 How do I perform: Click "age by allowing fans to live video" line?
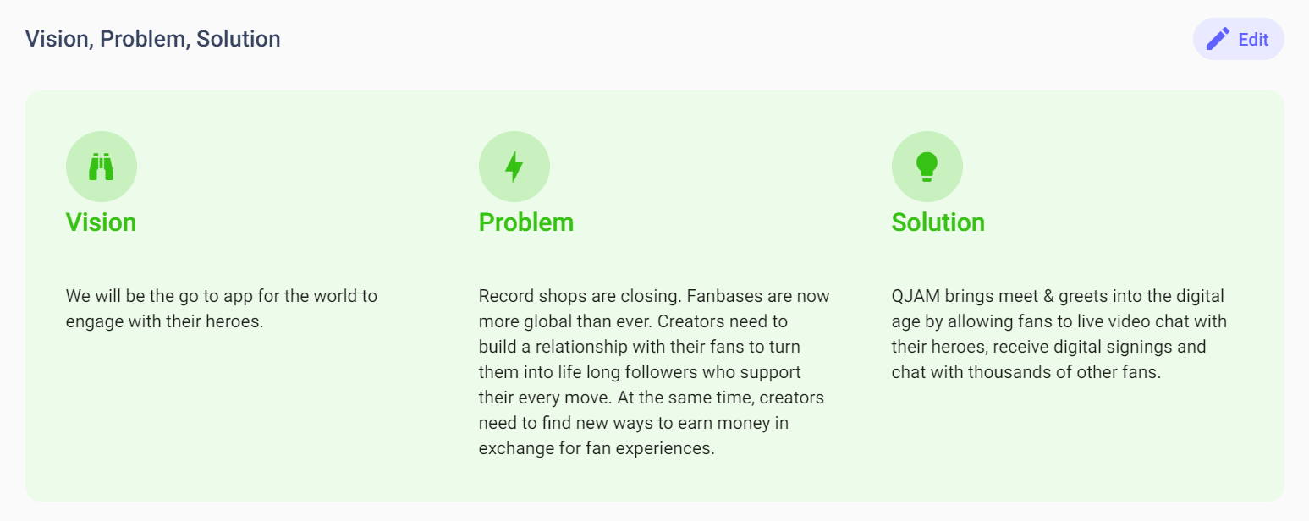pos(1059,322)
